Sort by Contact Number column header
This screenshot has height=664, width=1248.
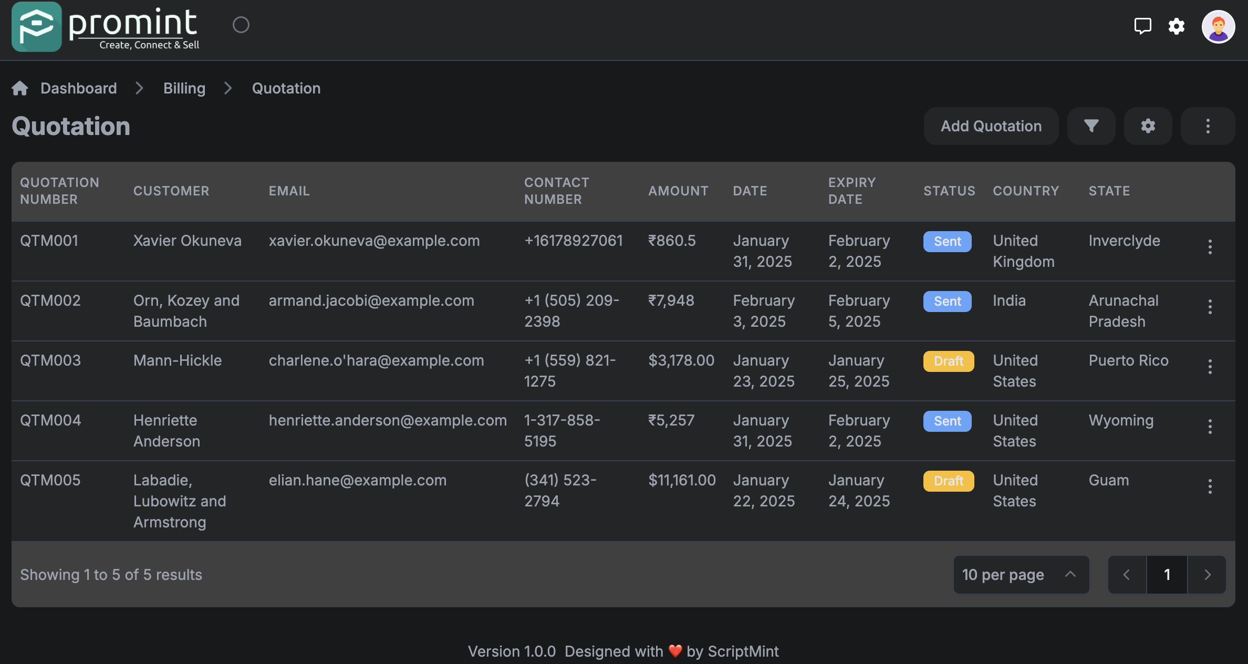click(x=556, y=191)
